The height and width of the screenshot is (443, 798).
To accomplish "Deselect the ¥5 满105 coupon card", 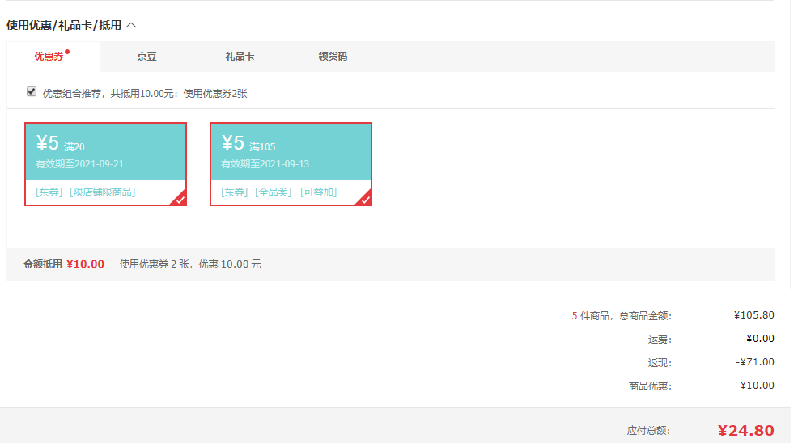I will [291, 164].
